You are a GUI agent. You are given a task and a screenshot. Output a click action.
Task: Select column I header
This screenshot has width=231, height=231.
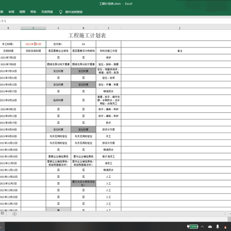109,28
